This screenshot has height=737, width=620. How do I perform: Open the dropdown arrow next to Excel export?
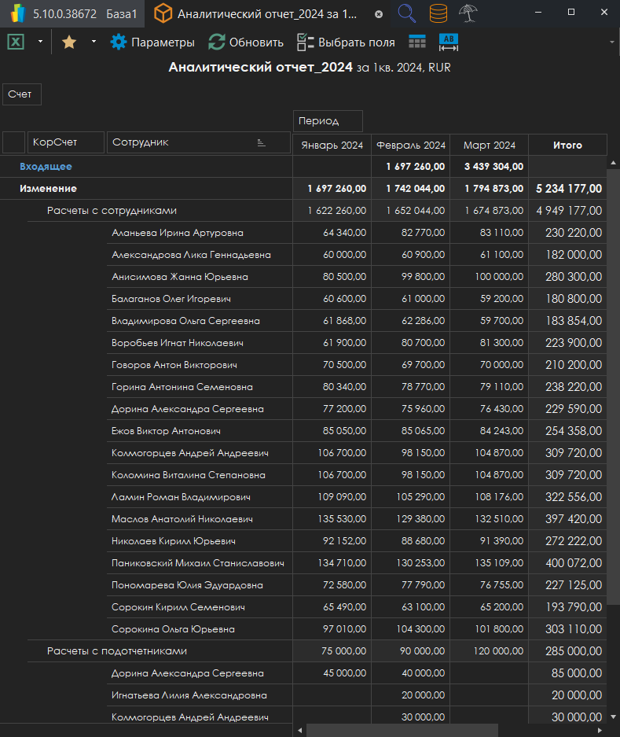coord(40,42)
